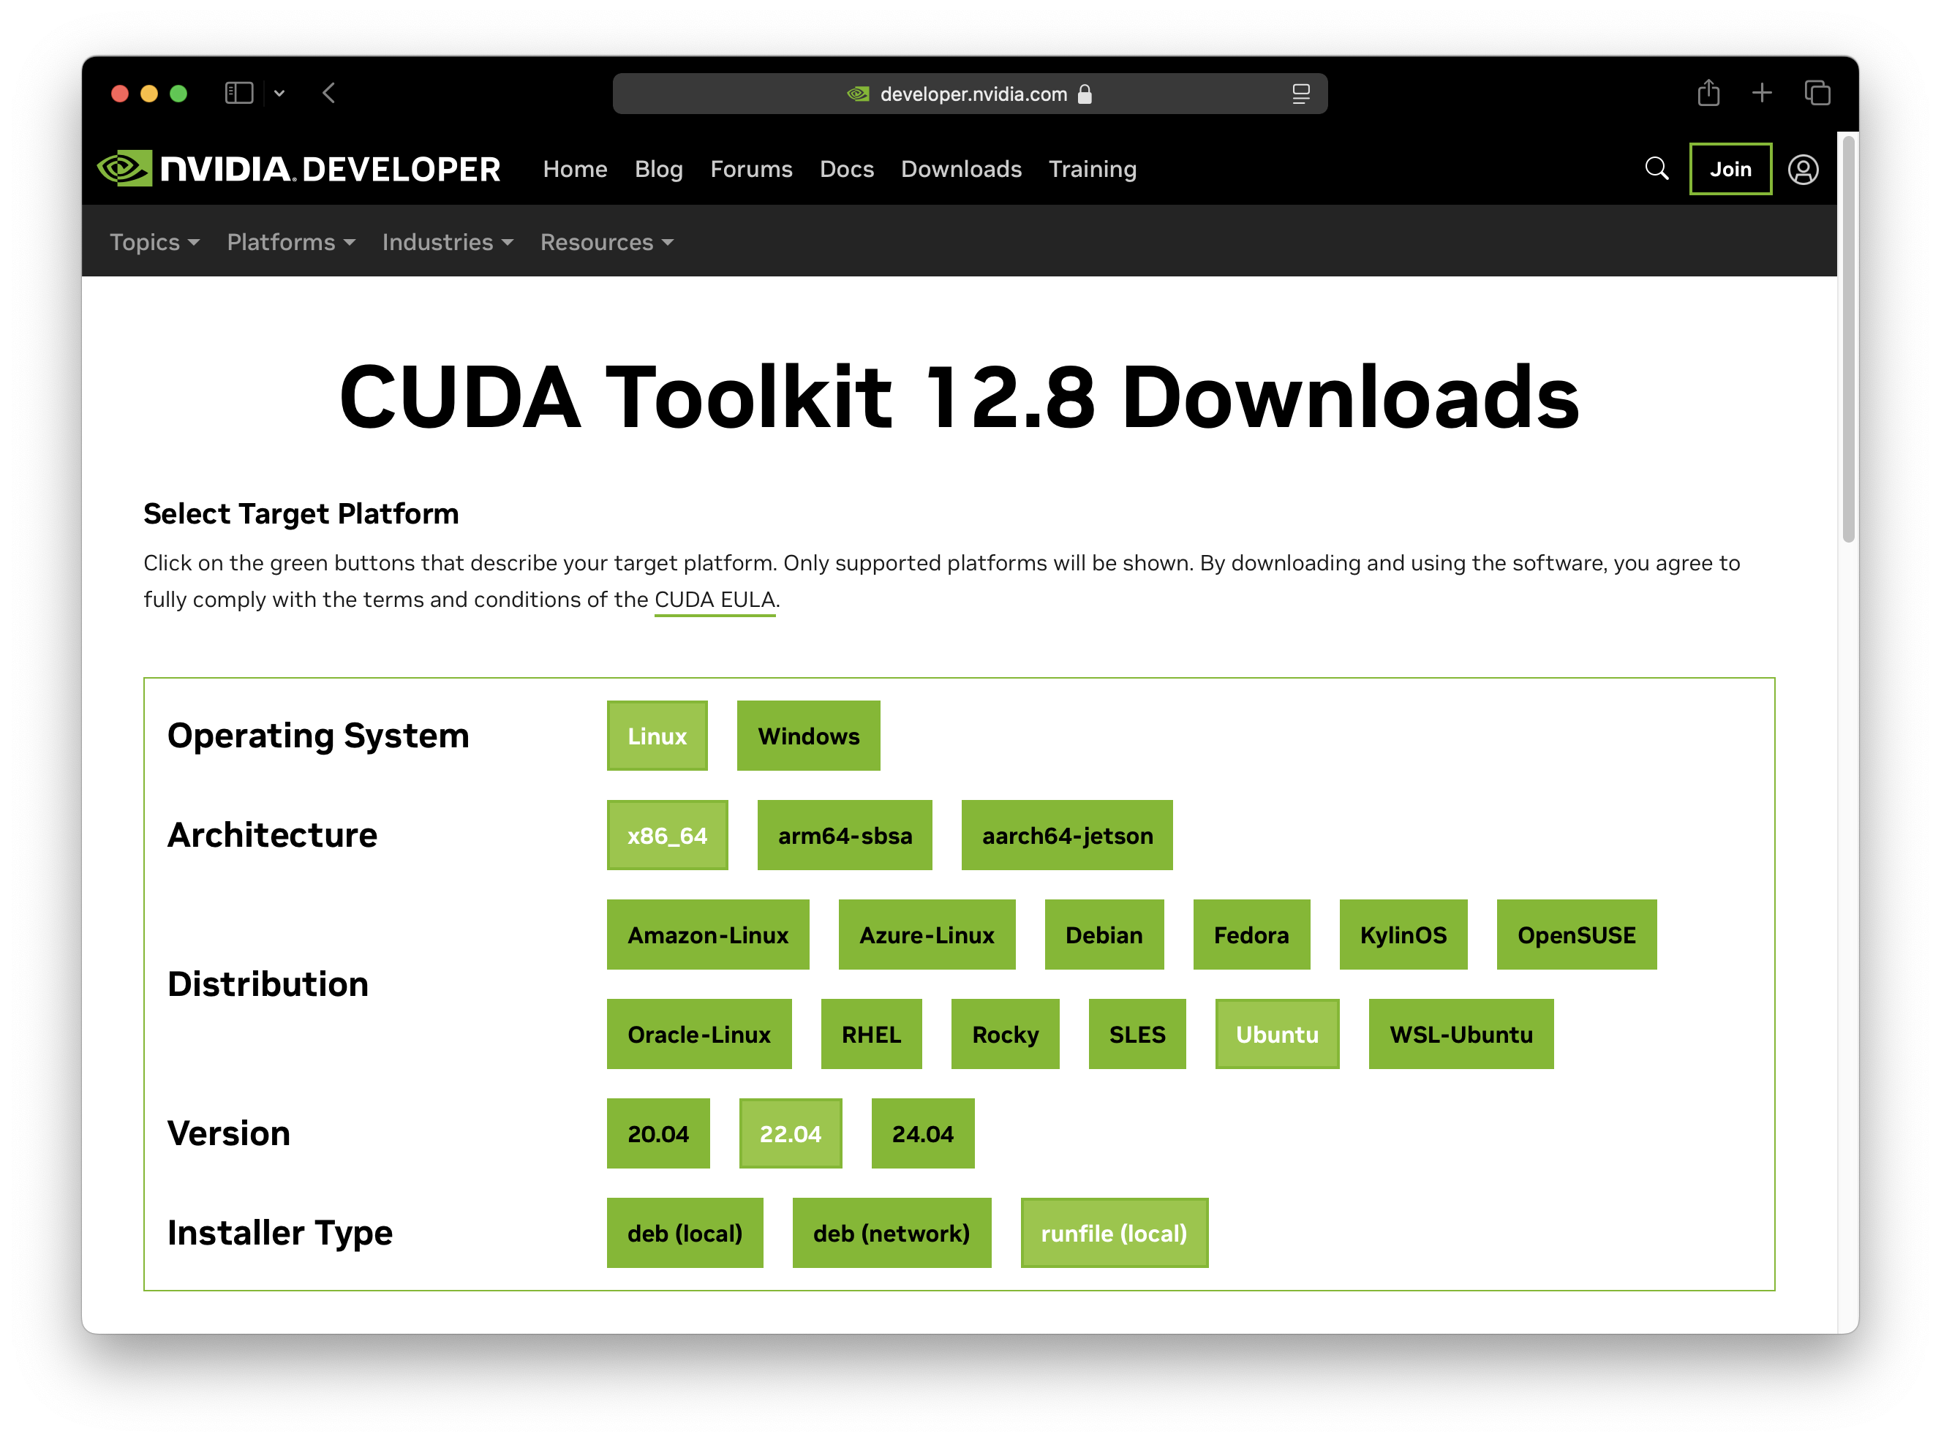Click the Safari back arrow
The width and height of the screenshot is (1941, 1442).
coord(329,94)
